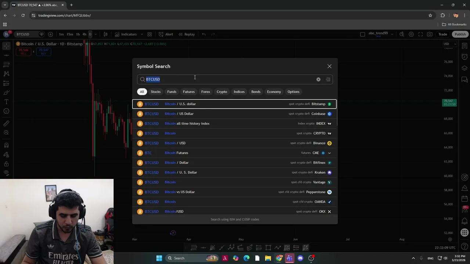Screen dimensions: 470x264
Task: Choose BTCUSD on OANDA result
Action: tap(234, 202)
